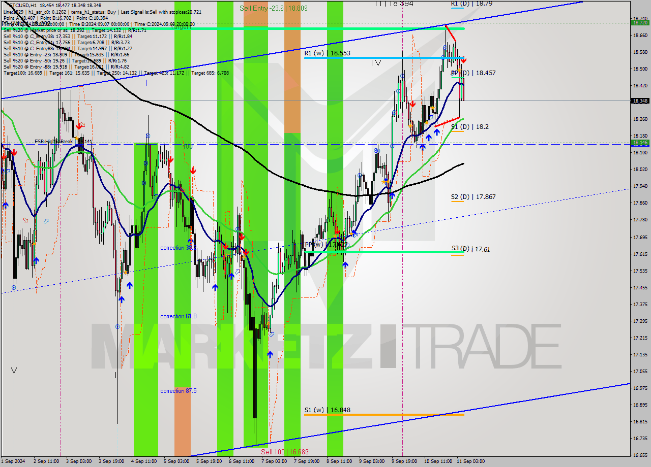Screen dimensions: 651x467
Task: Select the '9 Sep 19:00' time axis label
Action: click(405, 461)
